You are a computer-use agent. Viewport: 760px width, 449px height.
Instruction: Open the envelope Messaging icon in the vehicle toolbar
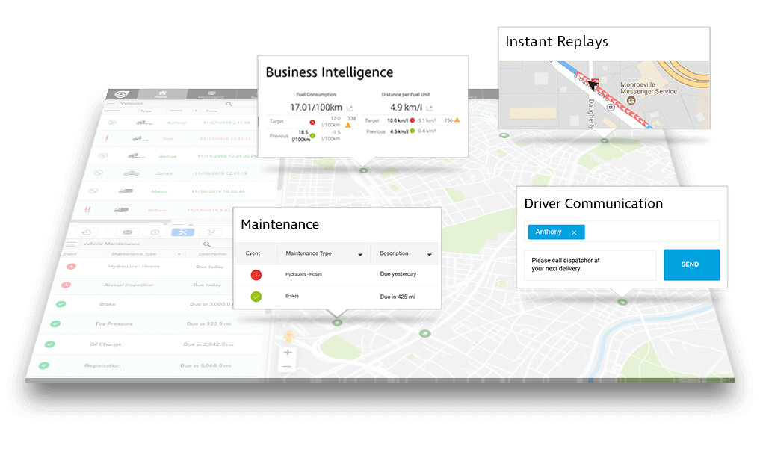(x=127, y=232)
